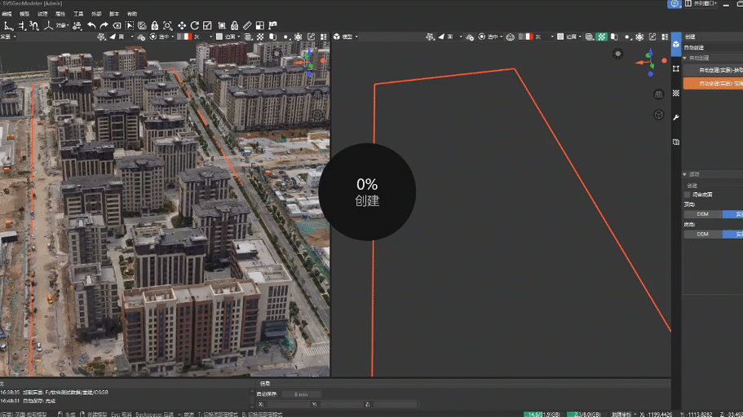743x417 pixels.
Task: Select DEM option under 顶面
Action: coord(702,214)
